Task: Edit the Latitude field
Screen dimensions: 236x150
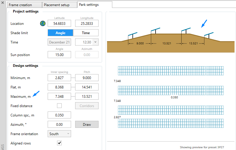Action: (x=59, y=24)
